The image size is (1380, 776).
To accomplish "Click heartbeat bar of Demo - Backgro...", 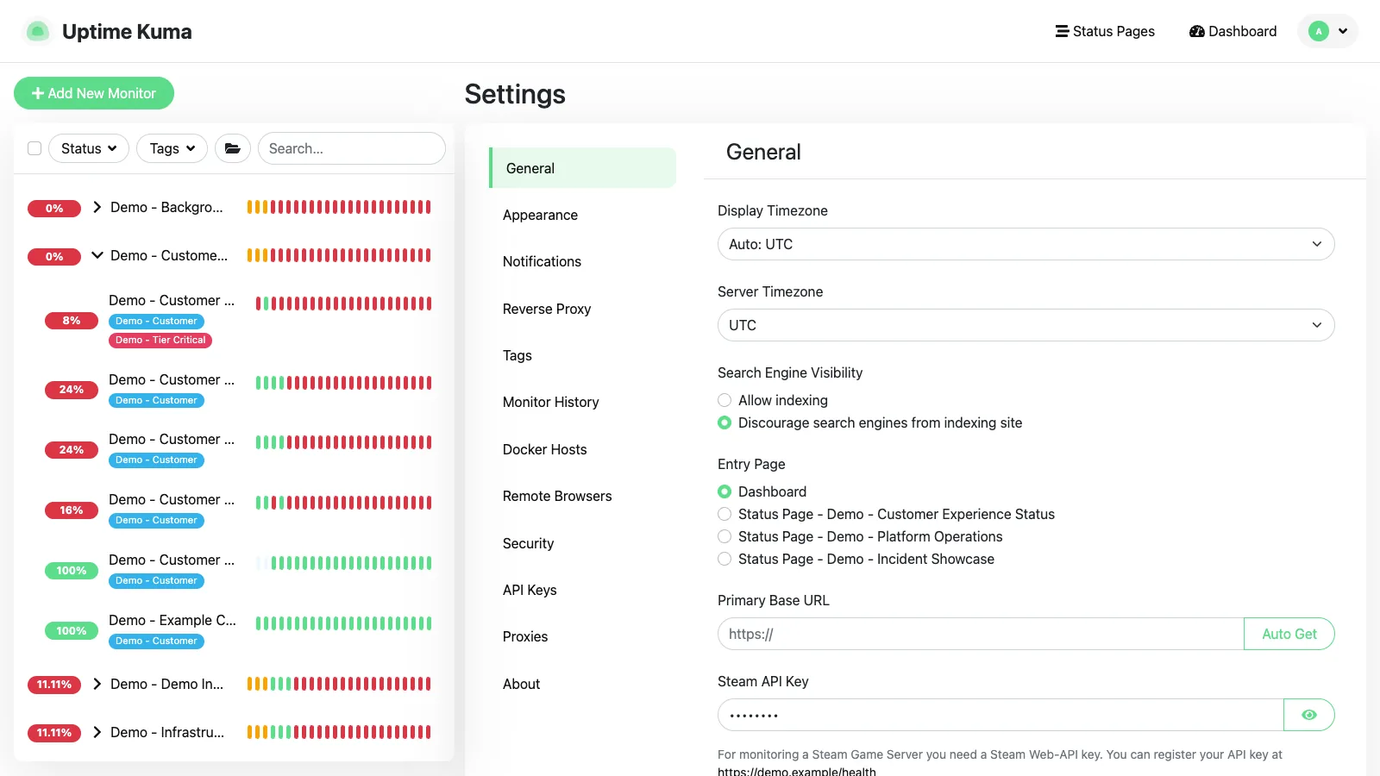I will tap(339, 207).
